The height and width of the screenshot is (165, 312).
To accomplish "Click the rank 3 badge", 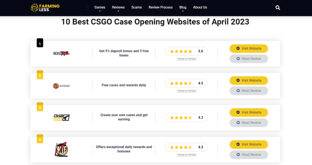I will (40, 107).
